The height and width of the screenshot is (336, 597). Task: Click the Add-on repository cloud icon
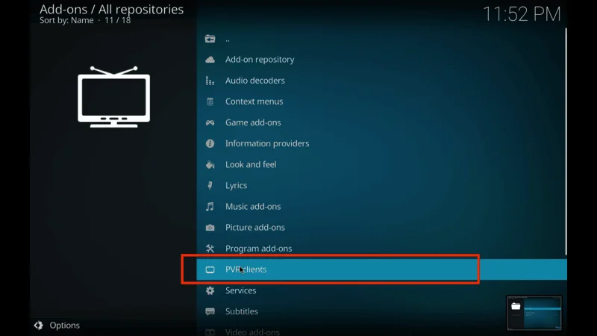[210, 60]
